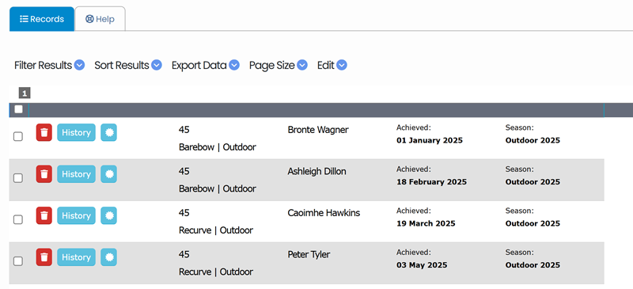Image resolution: width=633 pixels, height=289 pixels.
Task: Delete Ashleigh Dillon's record with trash icon
Action: [44, 174]
